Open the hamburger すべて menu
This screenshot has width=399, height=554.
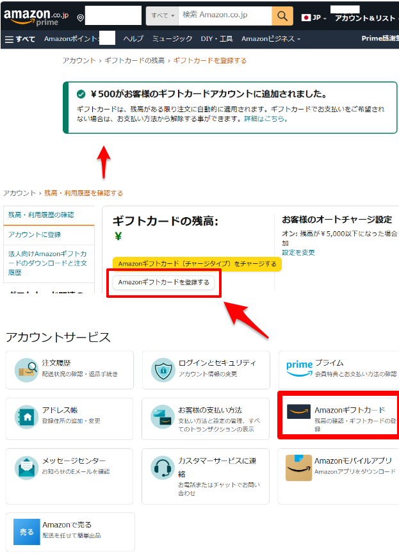point(20,39)
